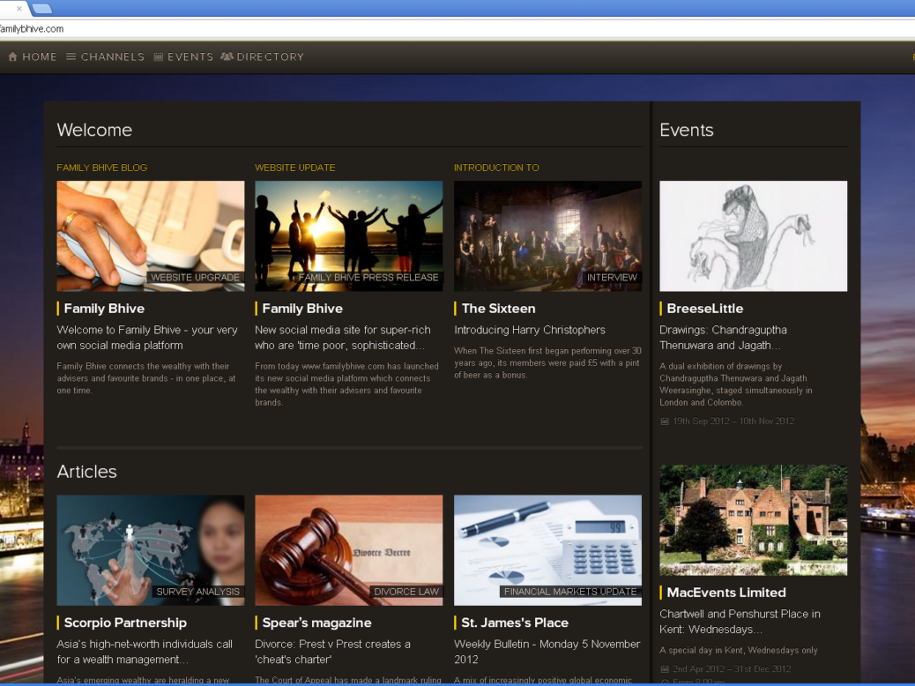
Task: Open the BreeseLittle sketch drawing thumbnail
Action: click(753, 235)
